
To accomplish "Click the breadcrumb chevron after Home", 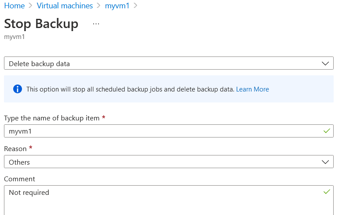I will (30, 6).
